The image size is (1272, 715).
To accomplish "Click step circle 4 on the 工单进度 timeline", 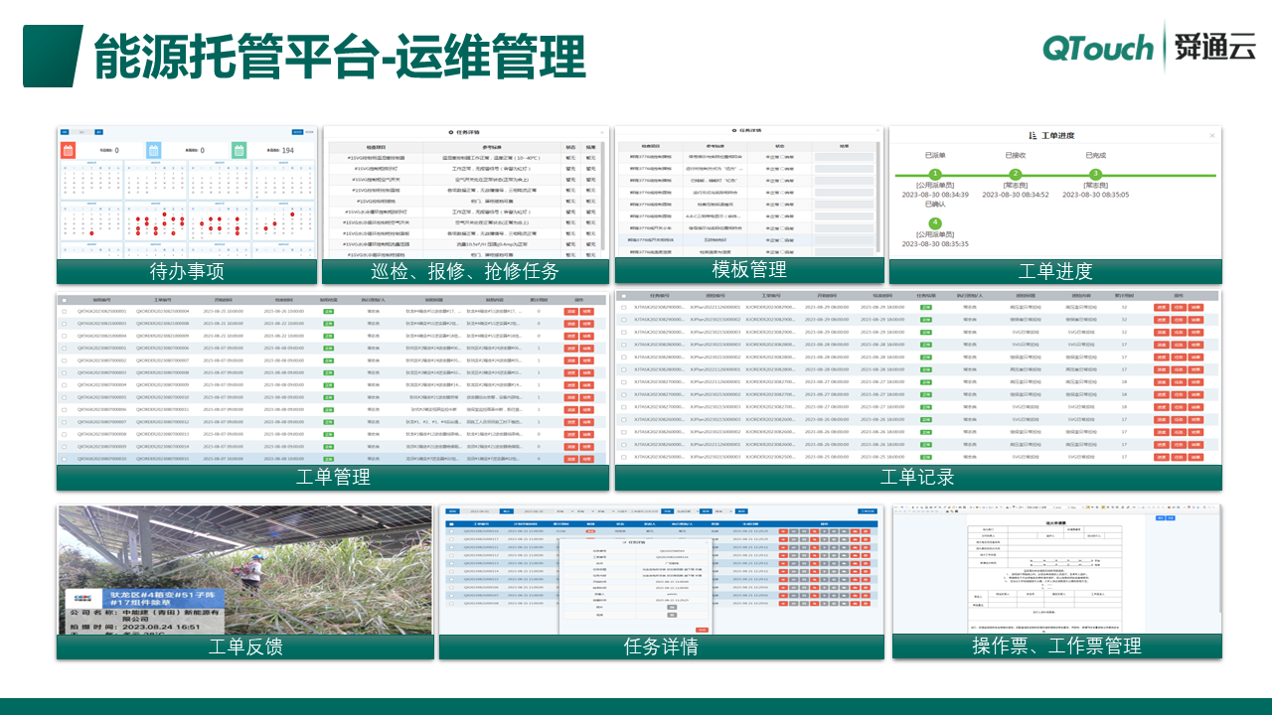I will coord(935,222).
